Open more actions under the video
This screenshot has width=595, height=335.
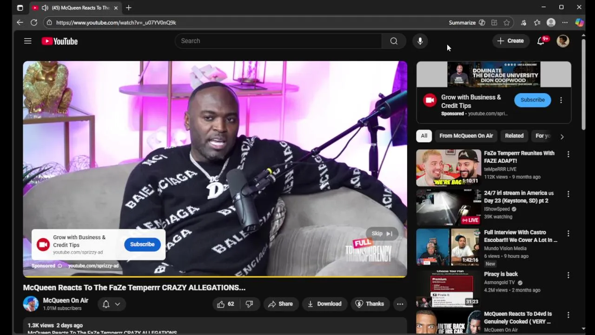(400, 304)
